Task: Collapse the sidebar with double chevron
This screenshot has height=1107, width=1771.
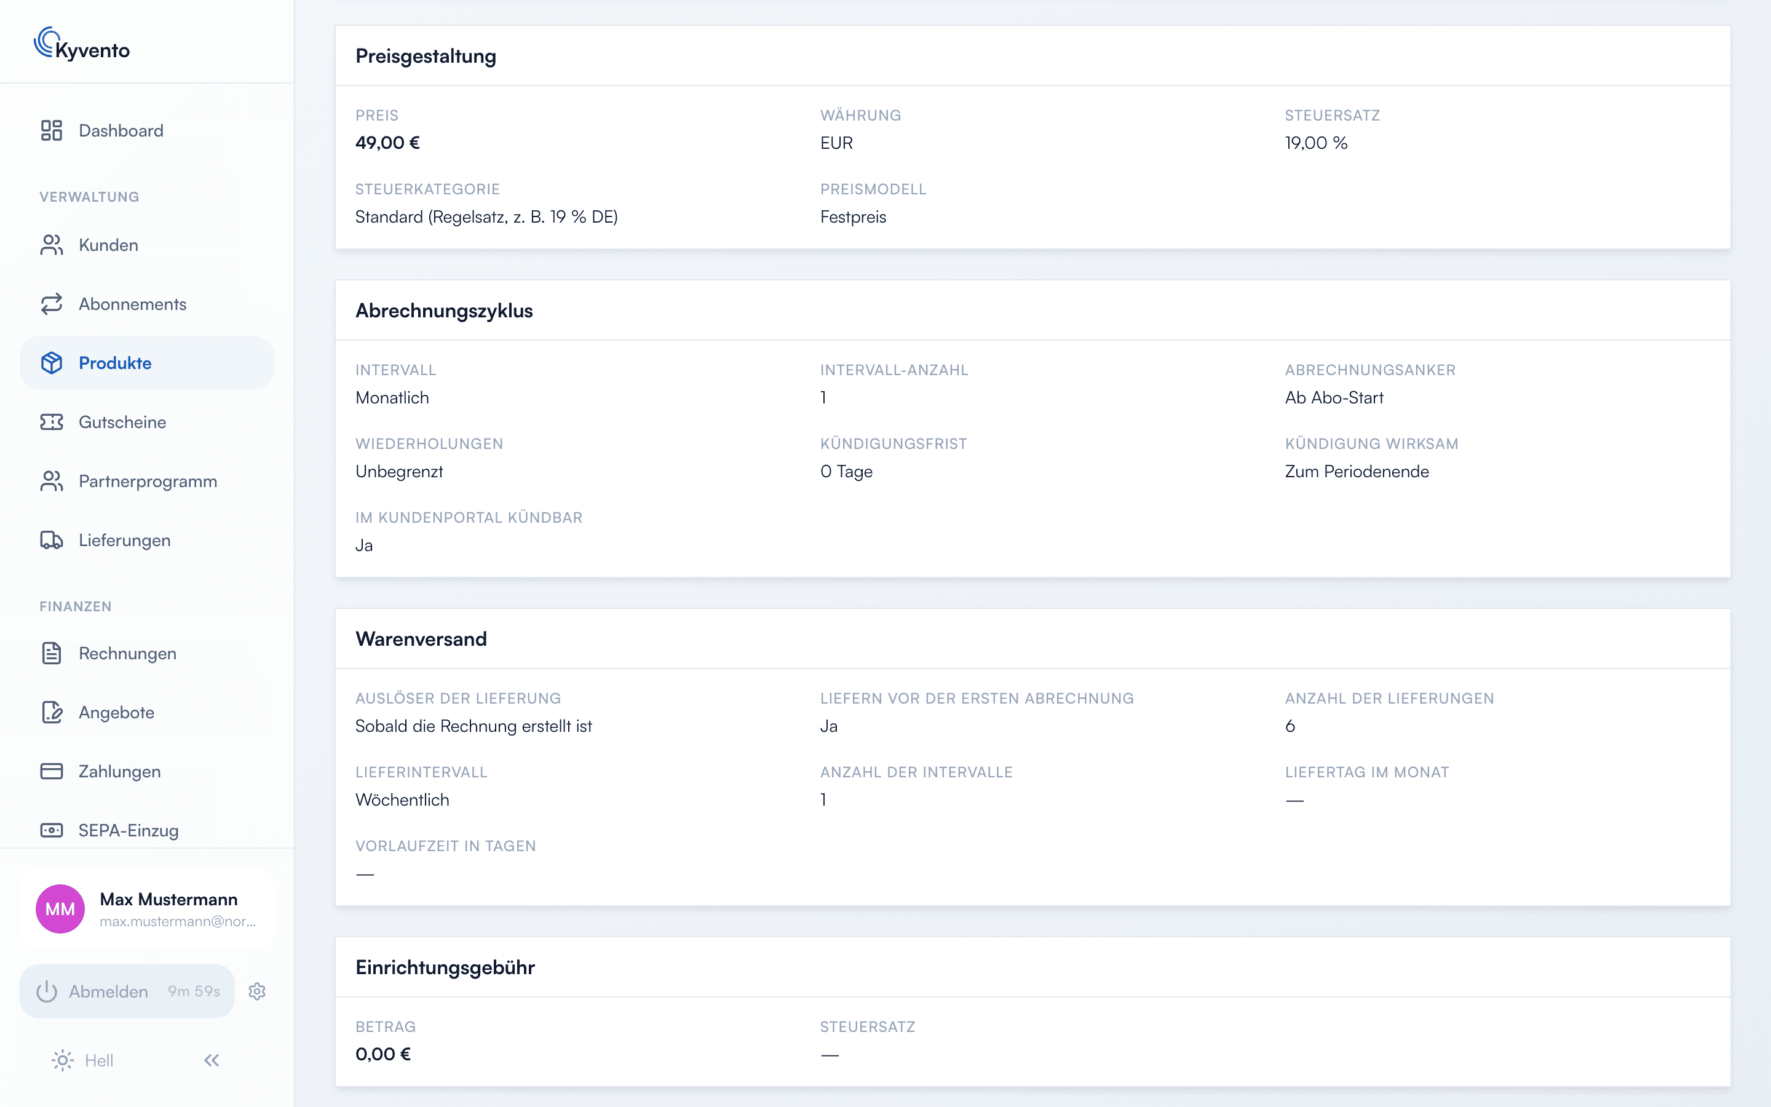Action: coord(212,1060)
